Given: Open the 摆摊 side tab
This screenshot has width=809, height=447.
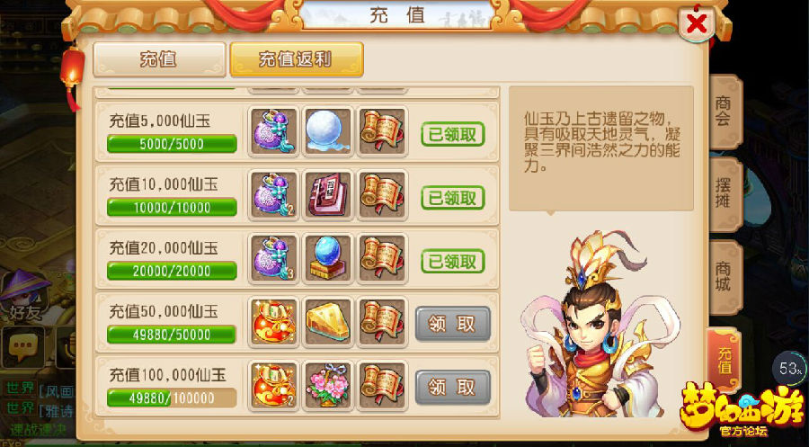Looking at the screenshot, I should pyautogui.click(x=725, y=194).
